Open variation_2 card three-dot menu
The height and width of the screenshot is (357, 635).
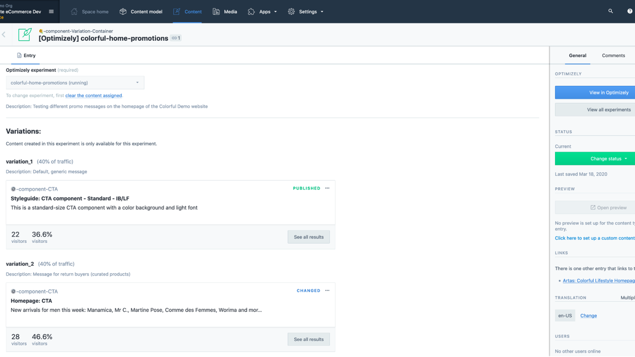coord(327,291)
